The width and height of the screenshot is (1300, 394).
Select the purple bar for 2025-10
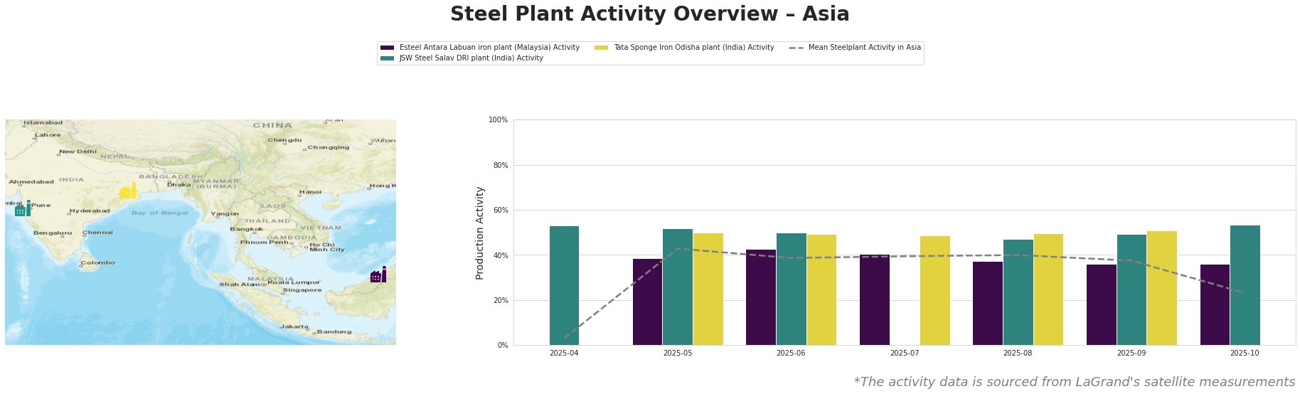(1215, 304)
